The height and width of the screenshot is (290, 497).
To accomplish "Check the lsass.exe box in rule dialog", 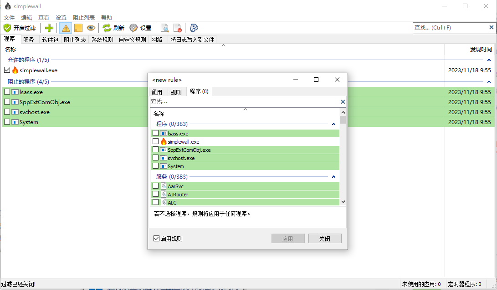I will 156,133.
